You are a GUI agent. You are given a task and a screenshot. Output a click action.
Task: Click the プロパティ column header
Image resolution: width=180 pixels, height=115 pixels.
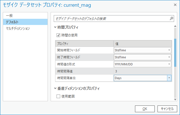pyautogui.click(x=84, y=43)
